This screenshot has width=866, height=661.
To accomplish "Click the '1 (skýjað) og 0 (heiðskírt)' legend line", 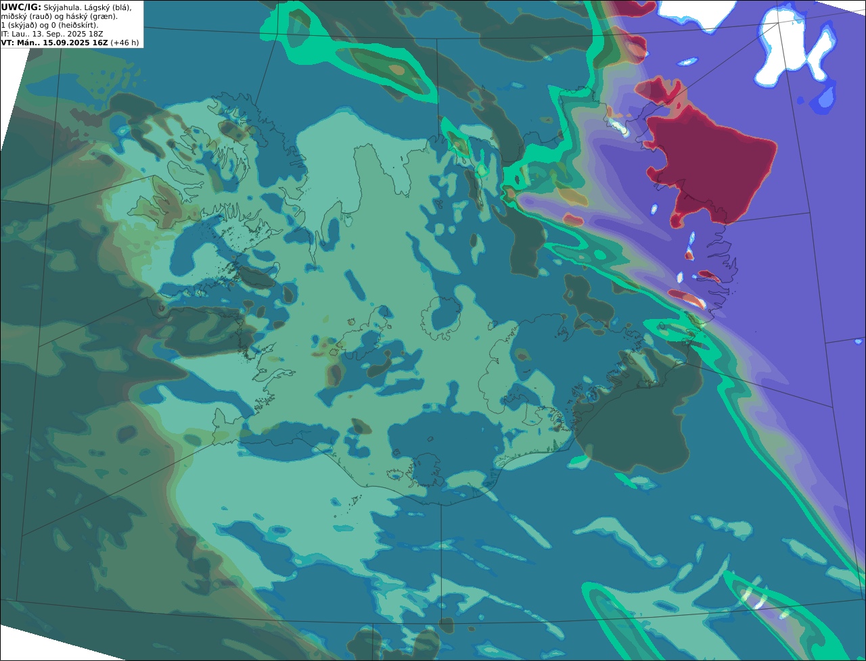I will point(49,25).
